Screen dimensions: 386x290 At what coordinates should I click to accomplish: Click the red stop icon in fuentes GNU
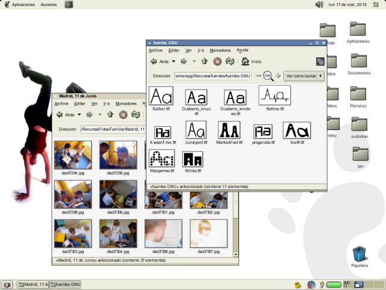(x=218, y=61)
